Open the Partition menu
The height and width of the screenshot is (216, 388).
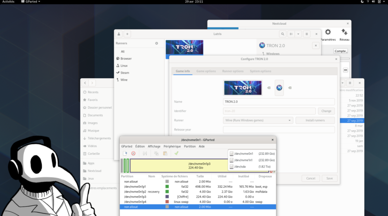(190, 147)
